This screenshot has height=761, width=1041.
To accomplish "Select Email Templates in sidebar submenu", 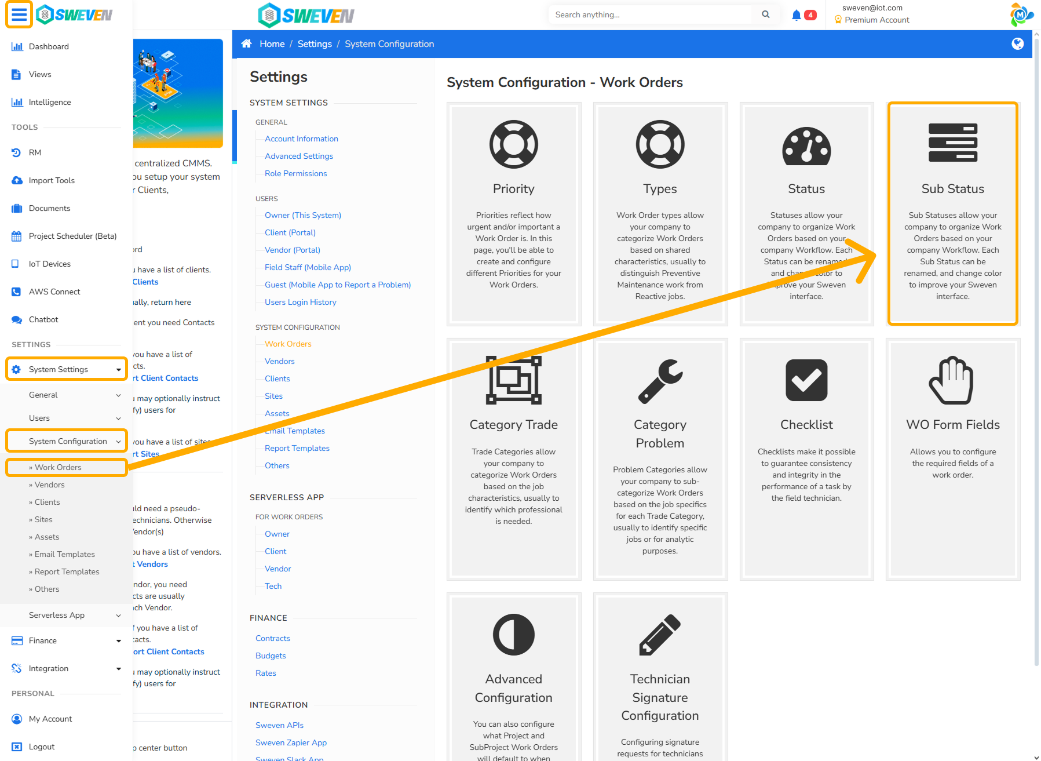I will tap(64, 554).
